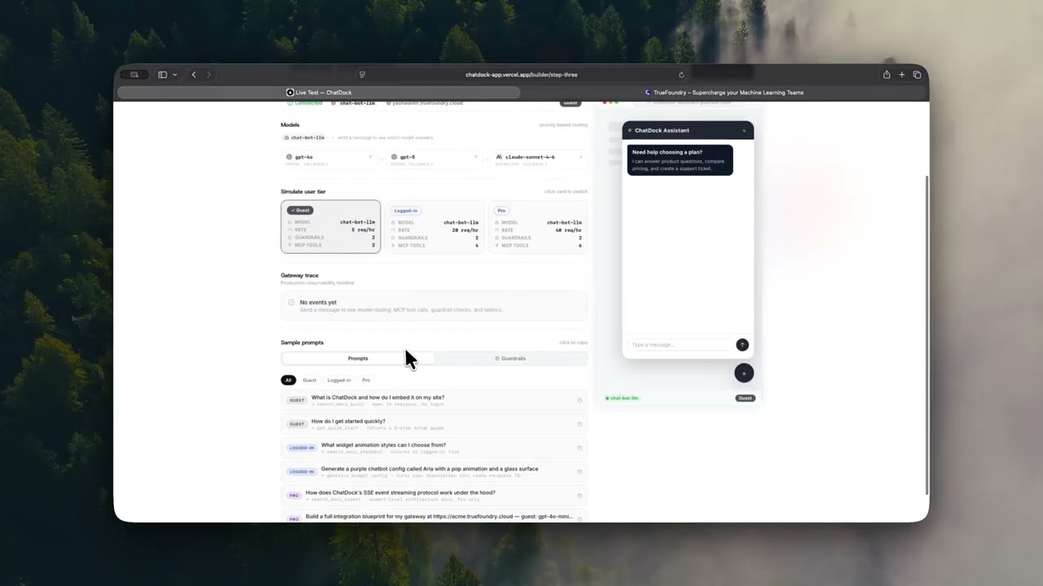Switch to the Prompts tab
1043x586 pixels.
(358, 358)
